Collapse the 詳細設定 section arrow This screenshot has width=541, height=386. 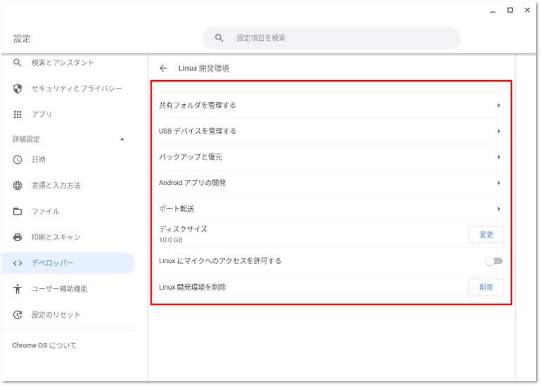coord(122,139)
